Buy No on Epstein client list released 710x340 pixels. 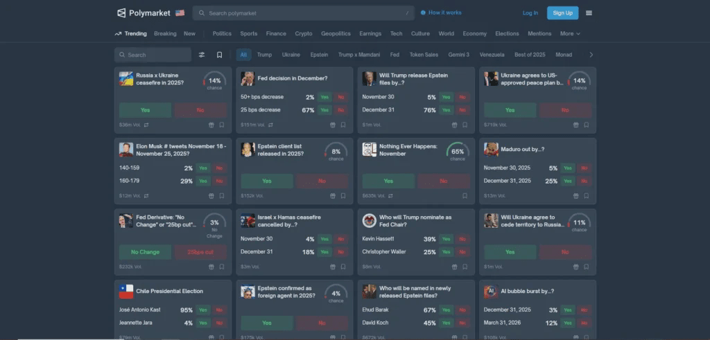click(x=322, y=181)
